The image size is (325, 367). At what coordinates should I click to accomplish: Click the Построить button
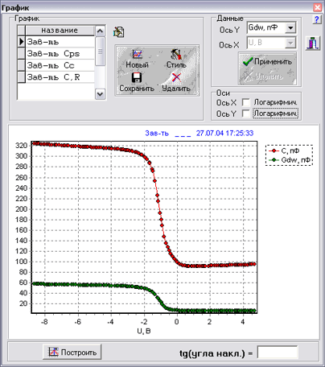(72, 352)
